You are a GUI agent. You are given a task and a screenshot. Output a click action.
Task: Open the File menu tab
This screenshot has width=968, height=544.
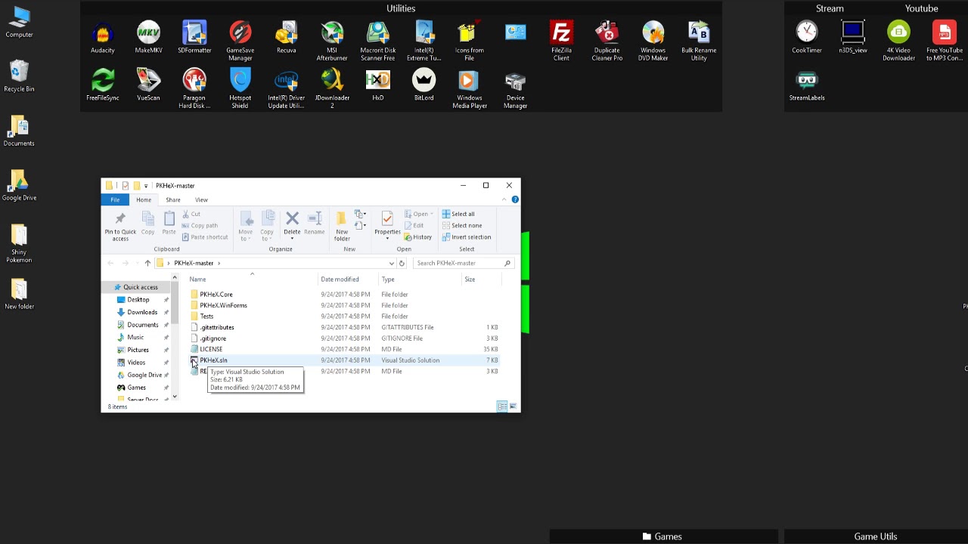115,199
